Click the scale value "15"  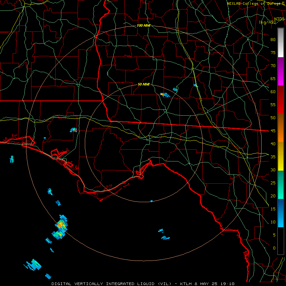pos(273,209)
